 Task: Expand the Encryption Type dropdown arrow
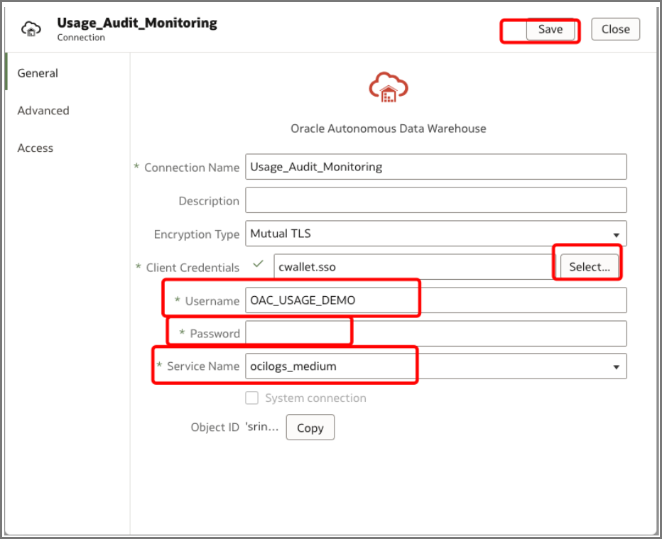point(616,234)
